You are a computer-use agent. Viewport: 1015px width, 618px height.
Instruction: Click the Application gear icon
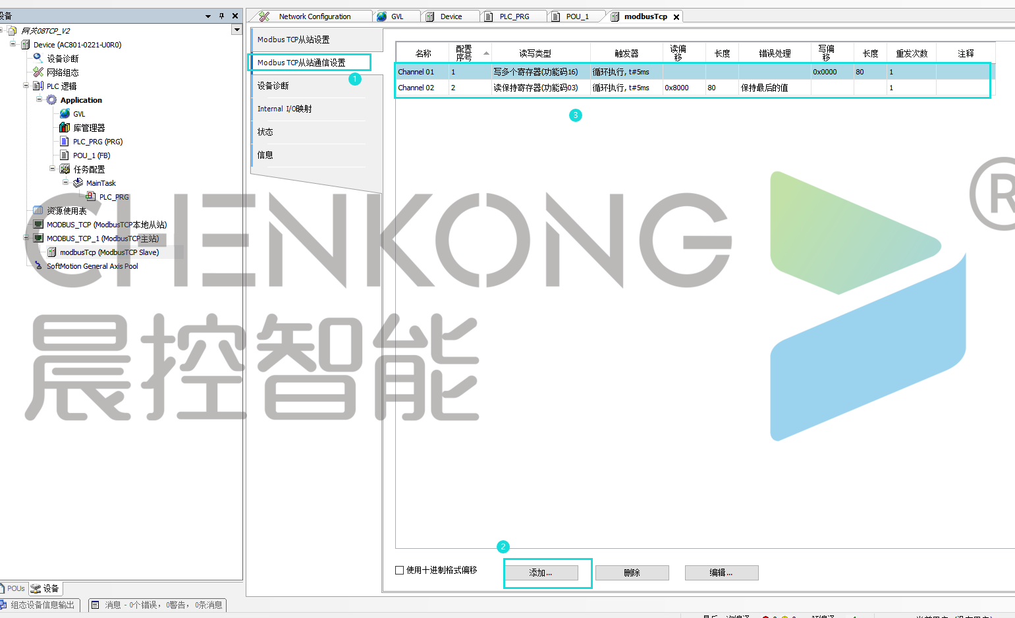click(x=51, y=99)
